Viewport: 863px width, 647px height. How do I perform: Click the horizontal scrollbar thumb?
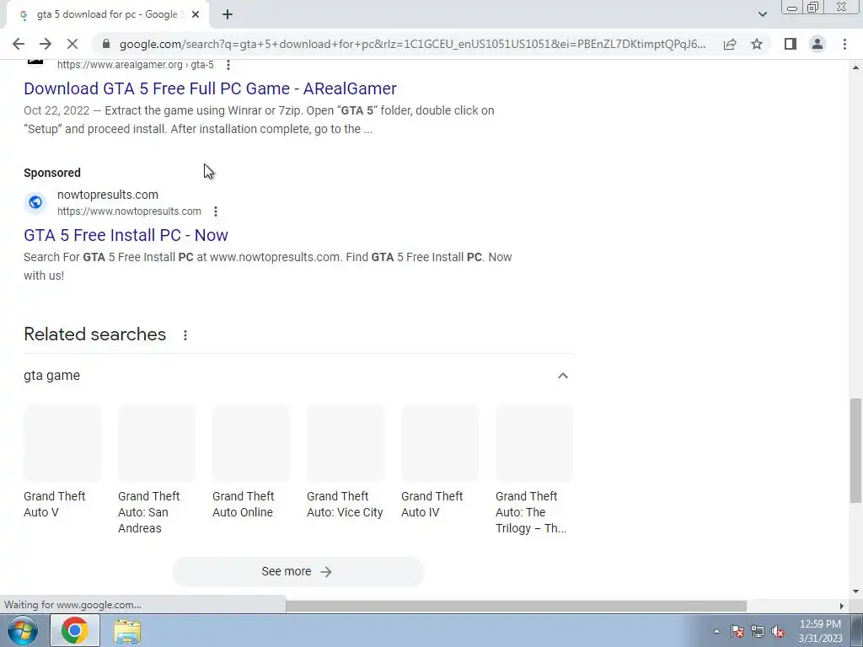point(516,606)
